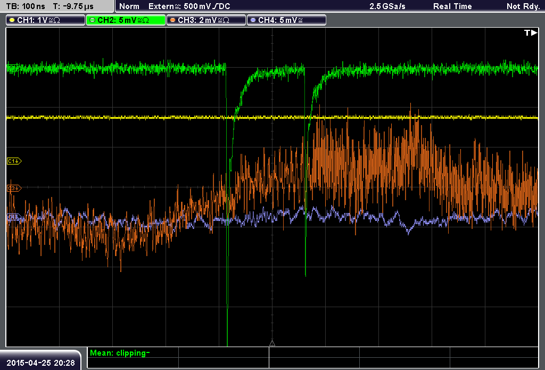Click the orange dot in CH3 tab
Viewport: 545px width, 370px height.
[173, 20]
